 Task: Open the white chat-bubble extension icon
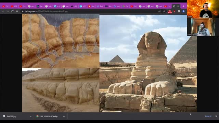pos(179,11)
